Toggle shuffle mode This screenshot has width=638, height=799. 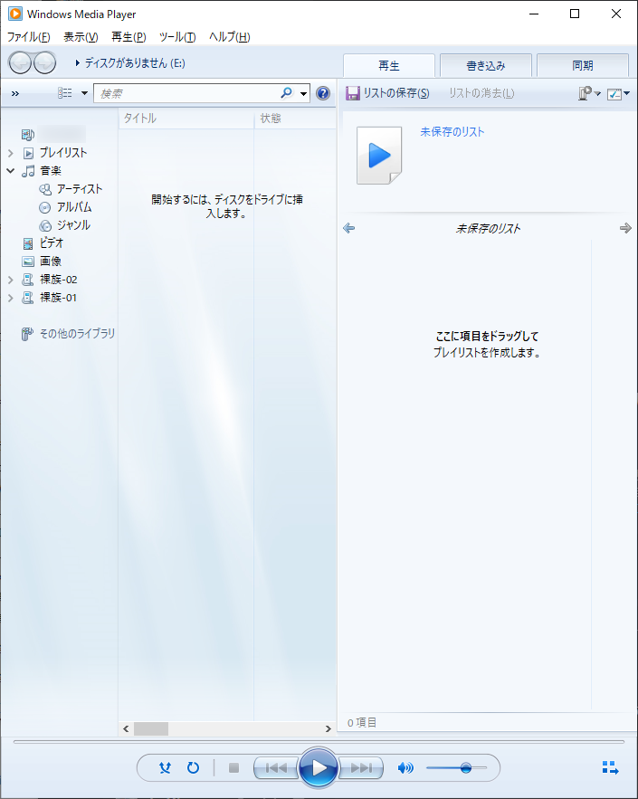(165, 767)
